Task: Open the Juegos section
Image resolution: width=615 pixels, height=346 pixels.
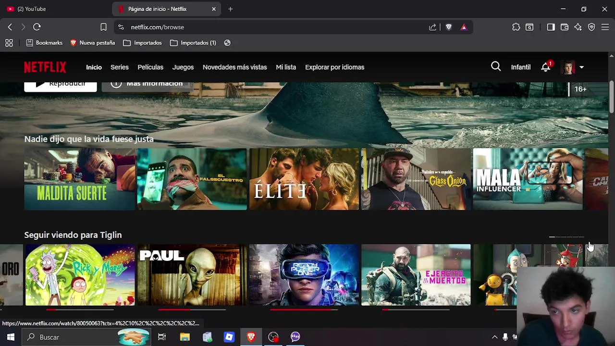Action: click(183, 67)
